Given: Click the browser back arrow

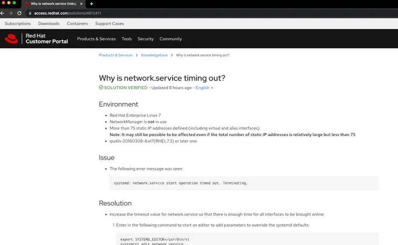Looking at the screenshot, I should point(3,13).
